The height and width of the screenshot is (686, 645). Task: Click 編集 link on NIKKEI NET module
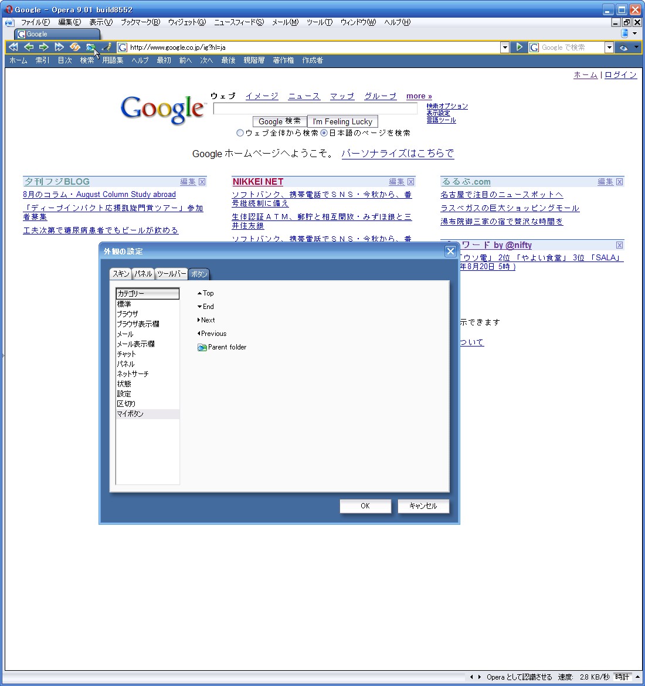(x=396, y=182)
